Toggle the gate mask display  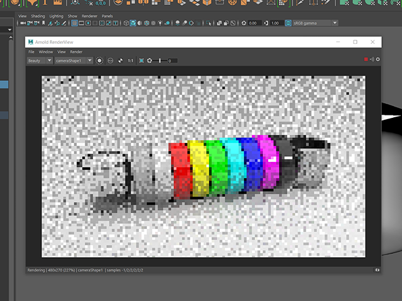(95, 23)
